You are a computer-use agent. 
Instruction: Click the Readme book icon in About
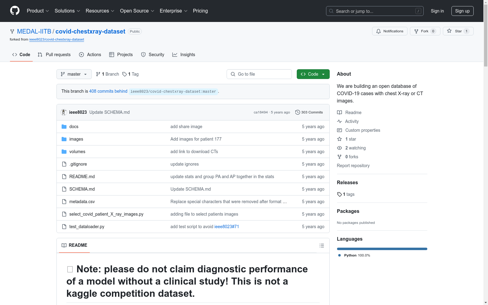[x=339, y=113]
